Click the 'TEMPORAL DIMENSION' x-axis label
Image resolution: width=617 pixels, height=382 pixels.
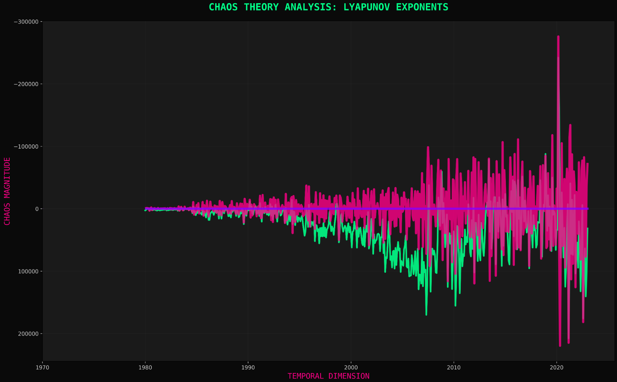[328, 376]
